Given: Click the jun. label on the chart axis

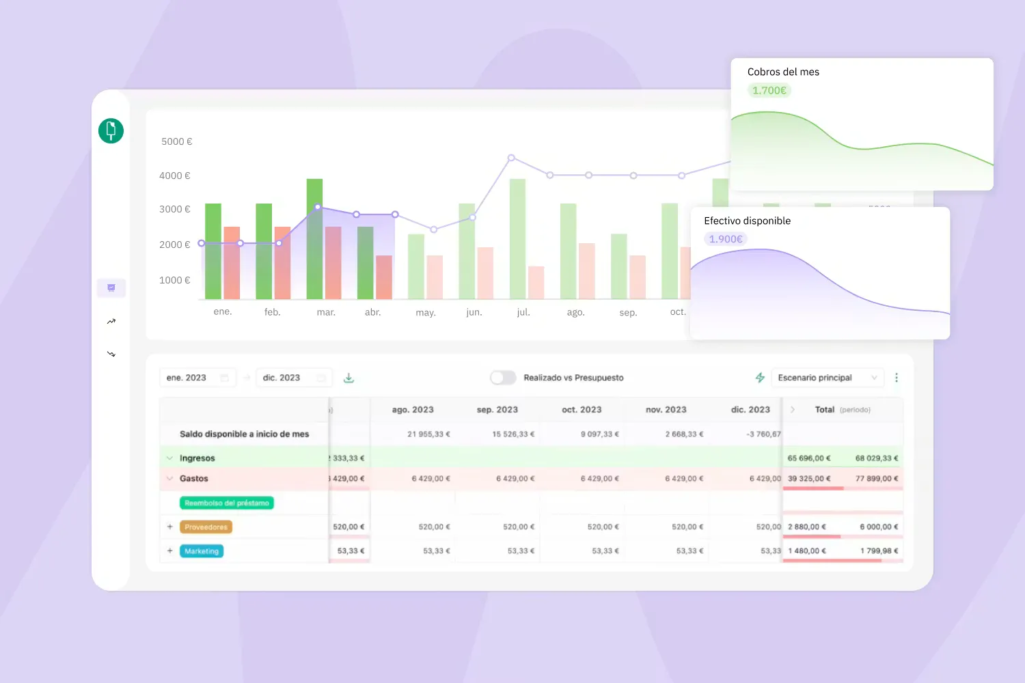Looking at the screenshot, I should click(x=474, y=312).
